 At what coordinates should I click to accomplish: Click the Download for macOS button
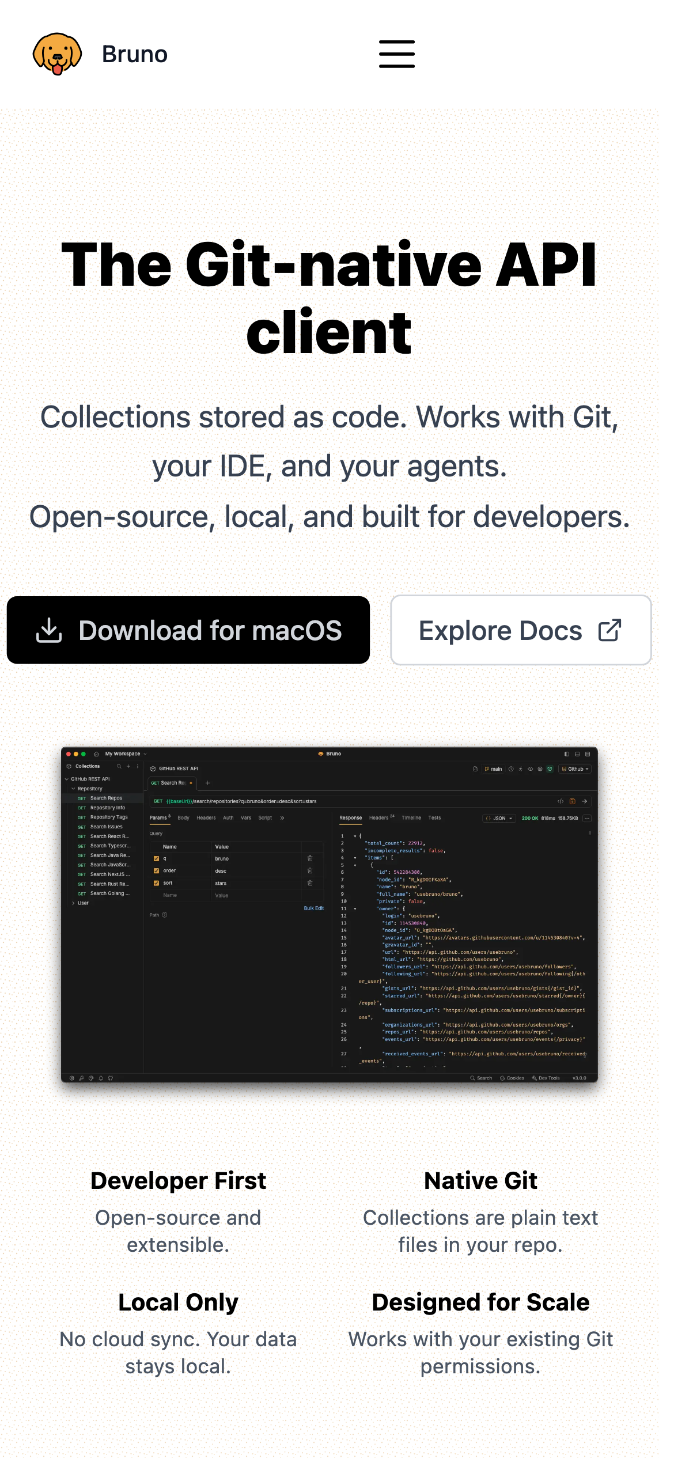(x=188, y=630)
